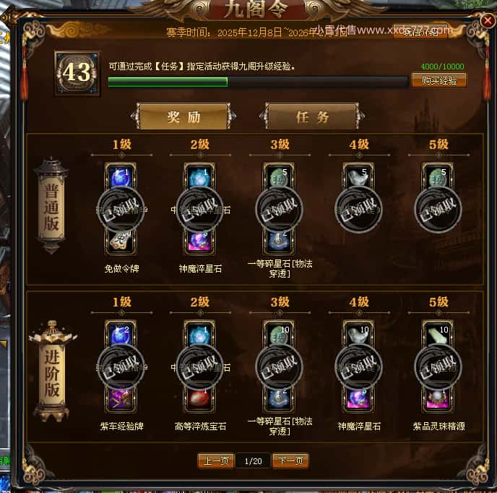Click the green experience progress bar
The height and width of the screenshot is (493, 497).
click(x=258, y=82)
